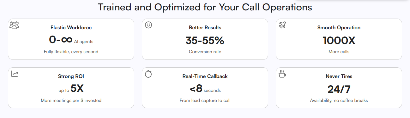The height and width of the screenshot is (118, 410).
Task: Click the 'Trained and Optimized' page heading
Action: point(205,7)
